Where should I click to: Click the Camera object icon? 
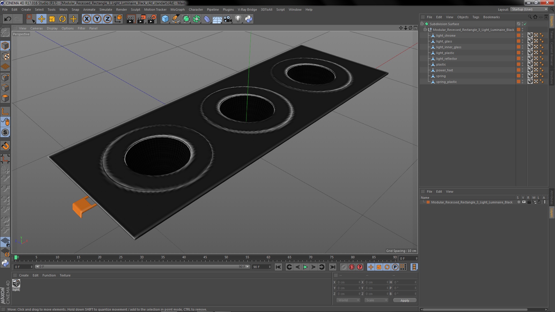227,19
